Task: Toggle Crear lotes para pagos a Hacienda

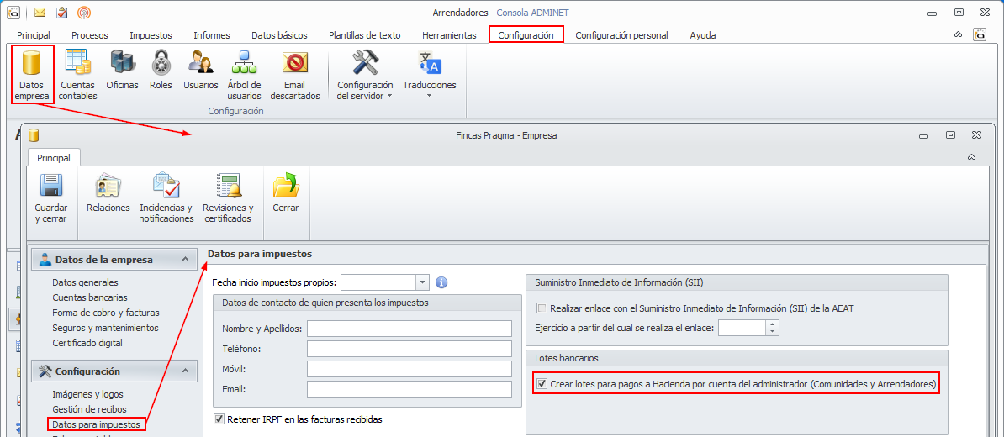Action: (542, 385)
